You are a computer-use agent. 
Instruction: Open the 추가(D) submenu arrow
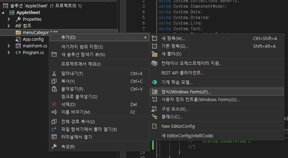pos(145,37)
